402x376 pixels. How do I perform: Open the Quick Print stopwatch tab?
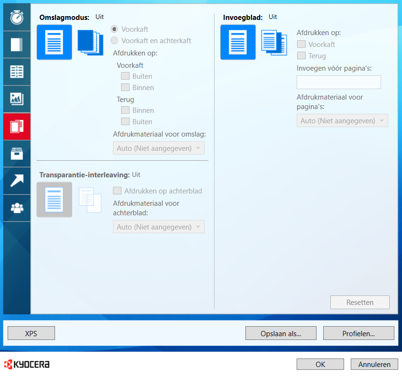tap(17, 17)
